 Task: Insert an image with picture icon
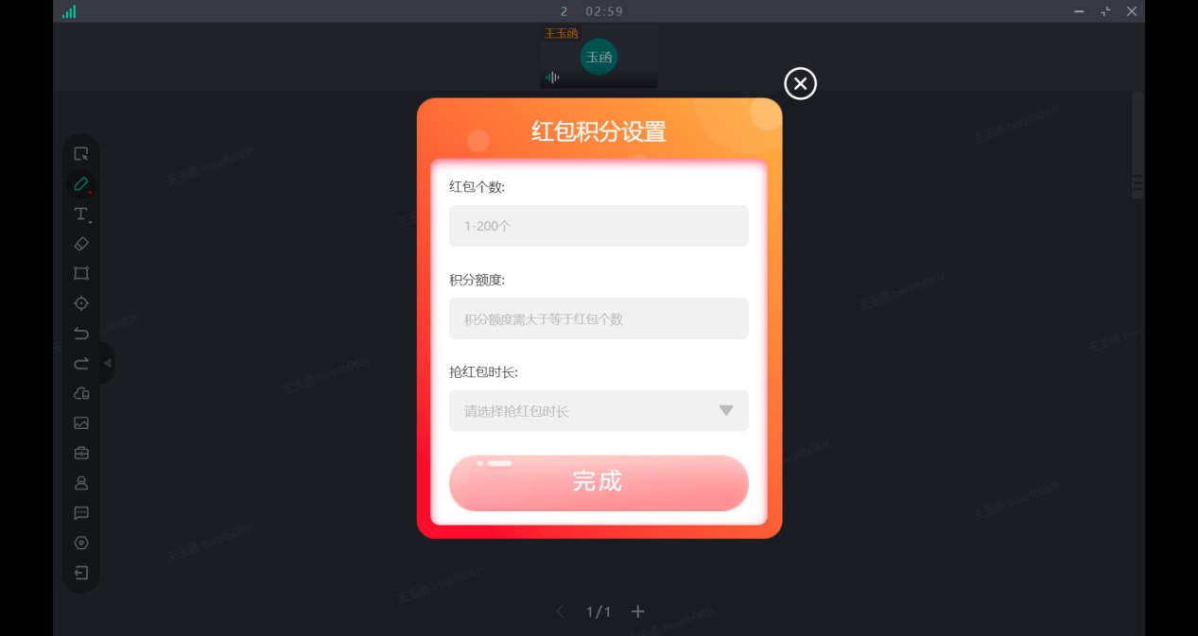coord(81,423)
